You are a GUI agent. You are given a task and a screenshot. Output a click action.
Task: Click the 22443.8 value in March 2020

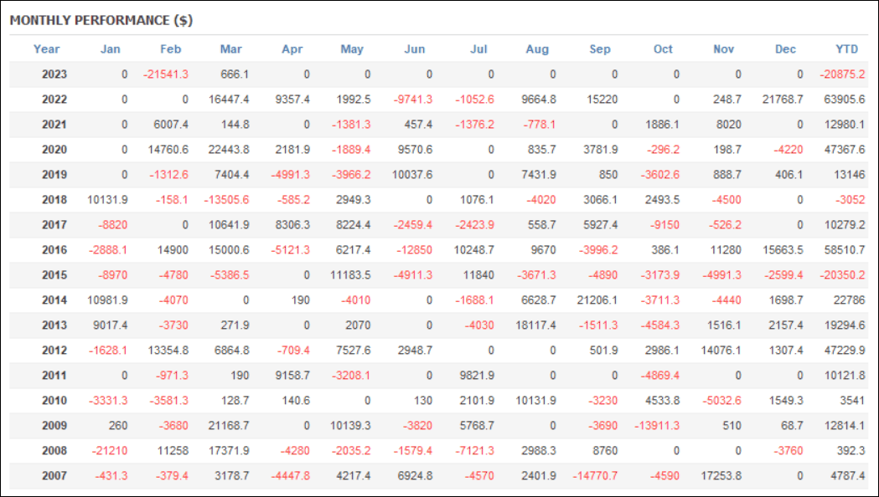(225, 150)
